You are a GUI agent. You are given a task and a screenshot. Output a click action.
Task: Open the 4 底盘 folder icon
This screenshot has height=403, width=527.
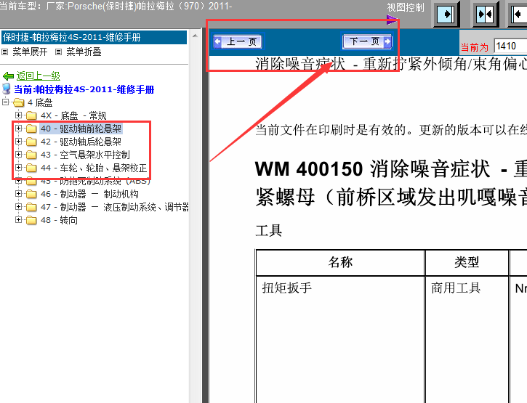19,102
